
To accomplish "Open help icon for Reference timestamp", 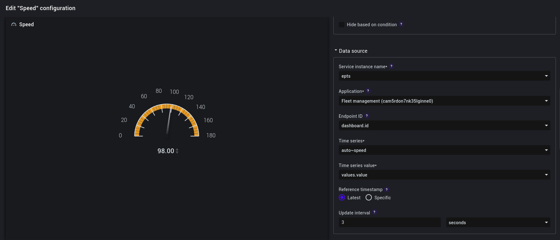I will 387,189.
